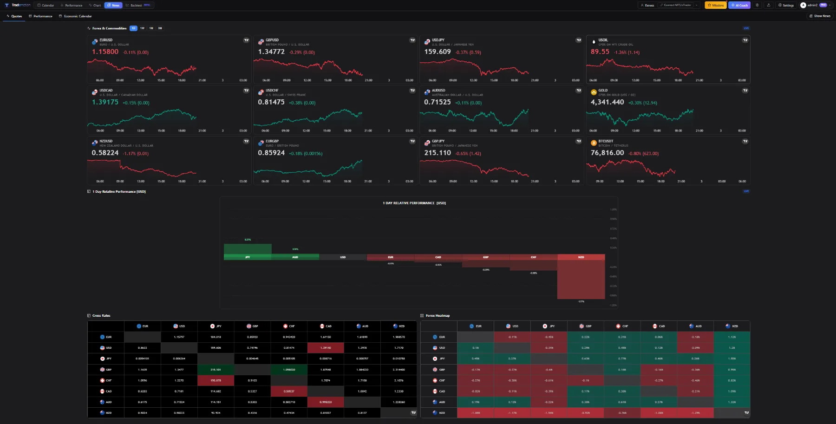This screenshot has width=836, height=424.
Task: Click the gold coin icon on GOLD card
Action: (x=594, y=92)
